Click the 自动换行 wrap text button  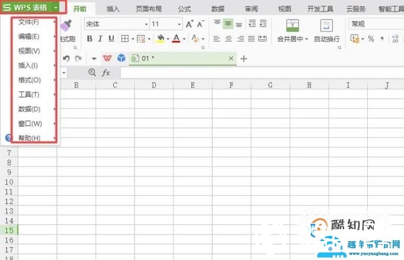point(326,31)
